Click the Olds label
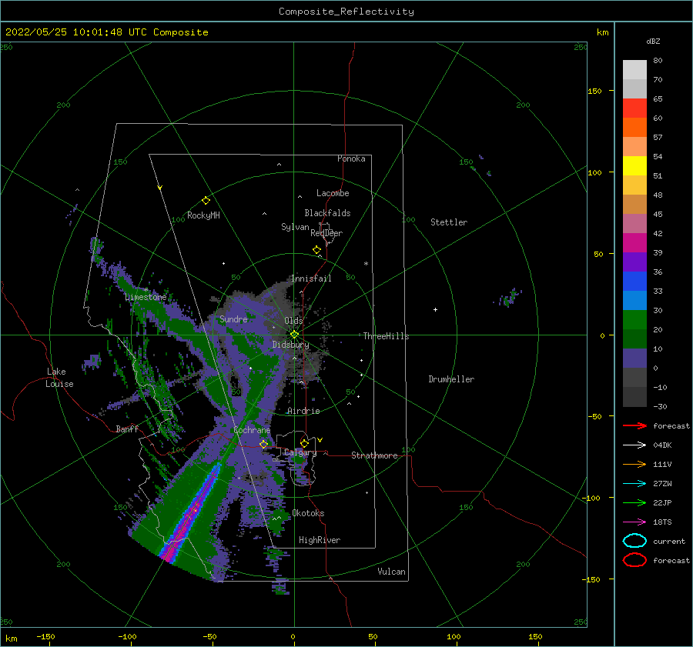 (293, 321)
